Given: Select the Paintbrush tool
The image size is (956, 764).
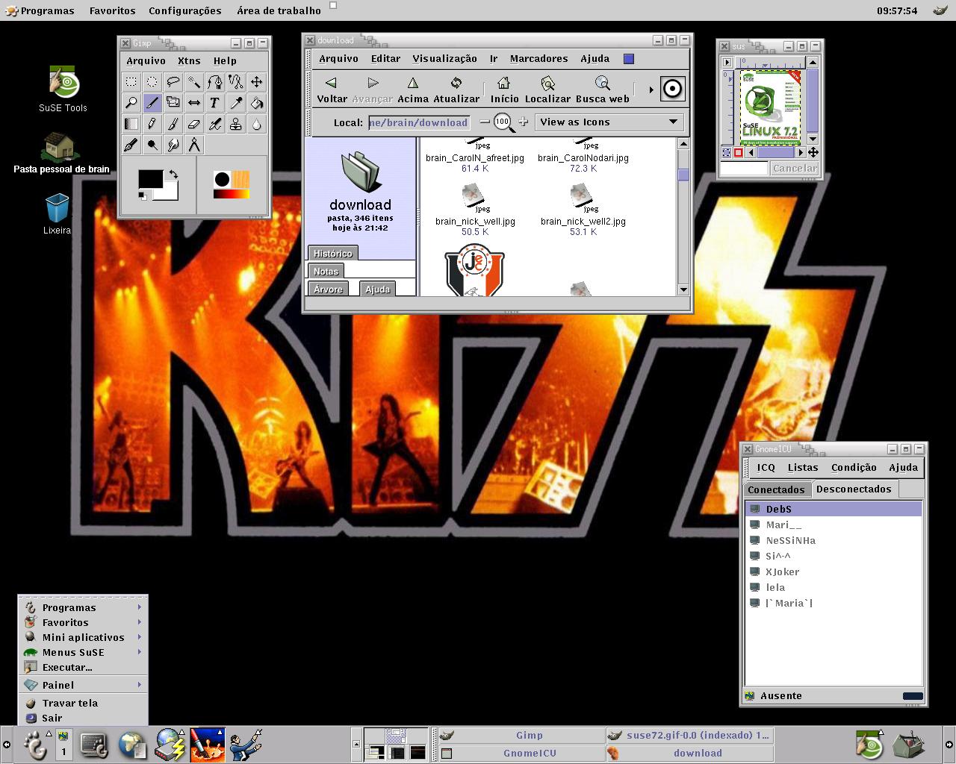Looking at the screenshot, I should pyautogui.click(x=173, y=124).
